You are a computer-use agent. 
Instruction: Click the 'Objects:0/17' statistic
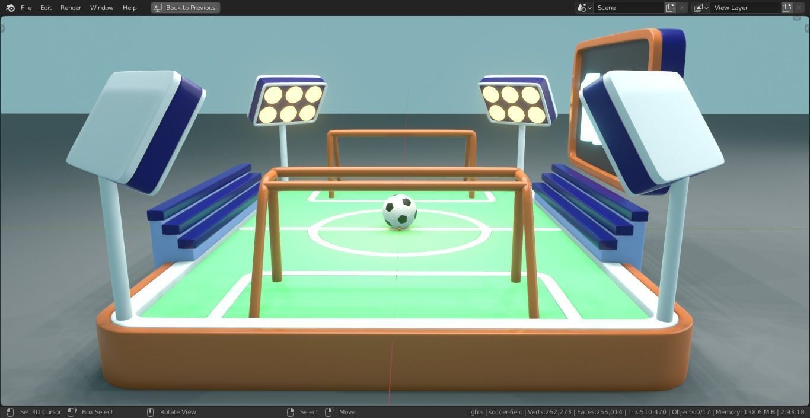point(691,412)
